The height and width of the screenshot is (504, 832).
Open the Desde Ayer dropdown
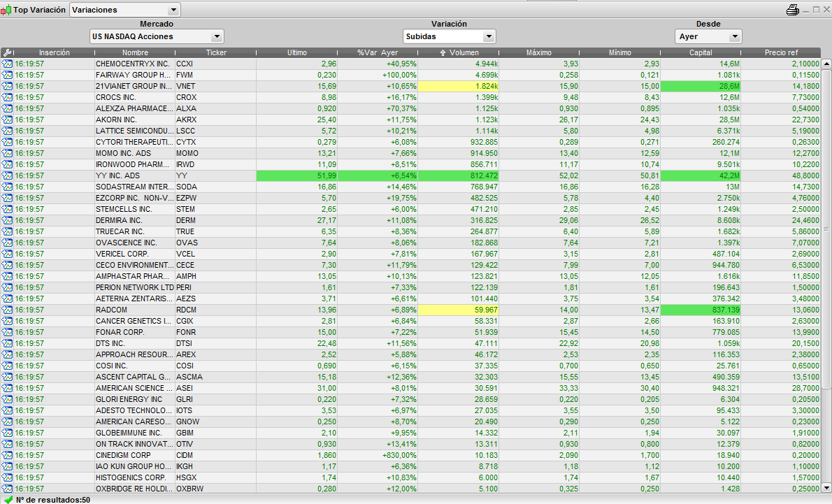(x=708, y=36)
